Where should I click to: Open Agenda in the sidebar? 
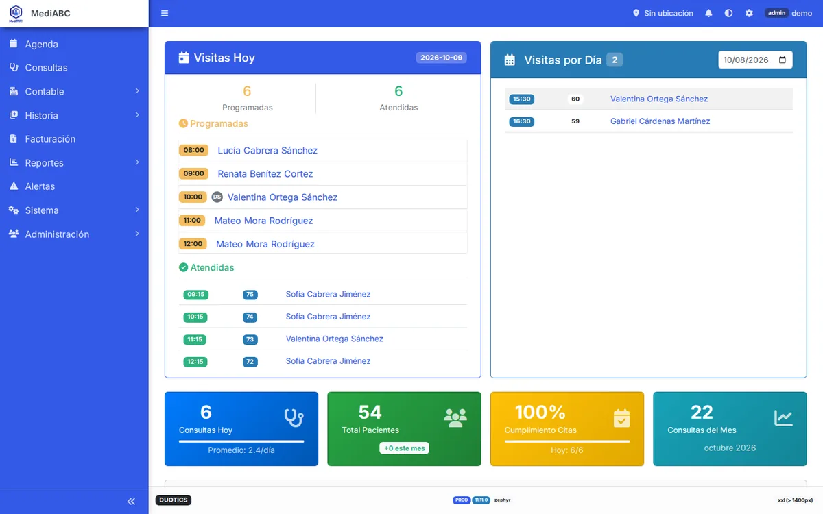tap(74, 44)
